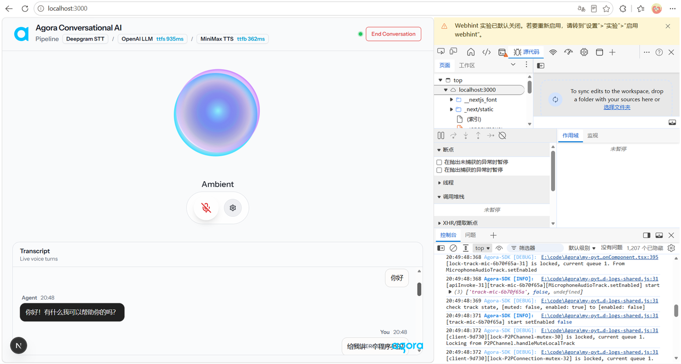Open the Network tab wifi icon
This screenshot has width=681, height=364.
point(553,52)
